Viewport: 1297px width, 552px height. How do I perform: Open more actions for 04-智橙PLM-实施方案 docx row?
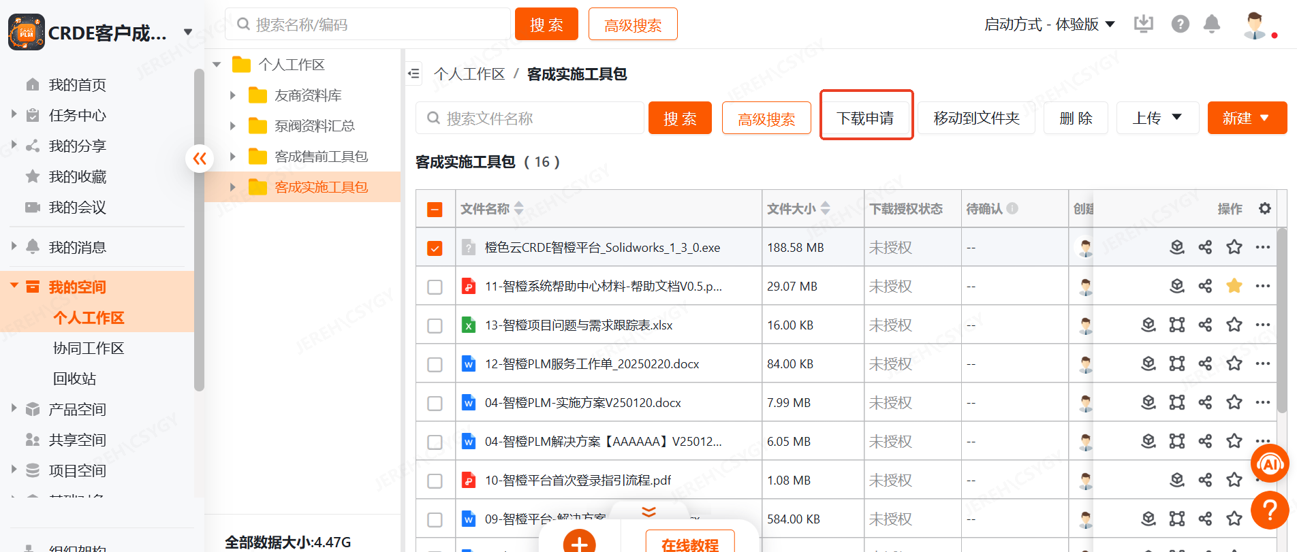[x=1262, y=402]
